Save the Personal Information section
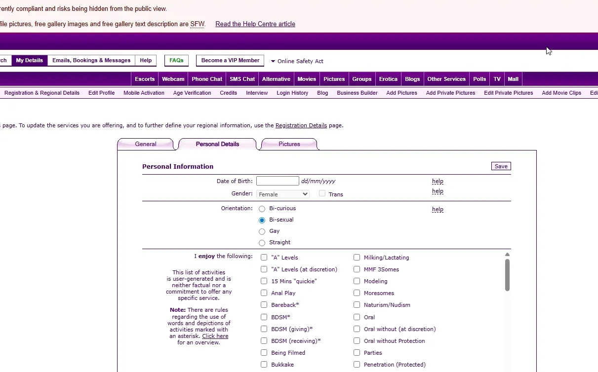Screen dimensions: 598x372 click(x=501, y=166)
